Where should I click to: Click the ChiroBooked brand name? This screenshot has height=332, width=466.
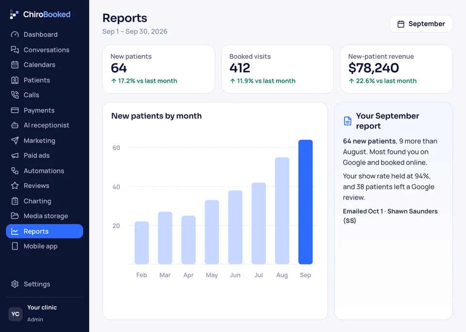point(47,14)
